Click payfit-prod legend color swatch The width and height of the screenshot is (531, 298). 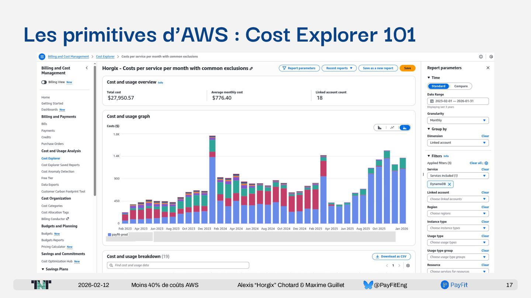pos(110,234)
